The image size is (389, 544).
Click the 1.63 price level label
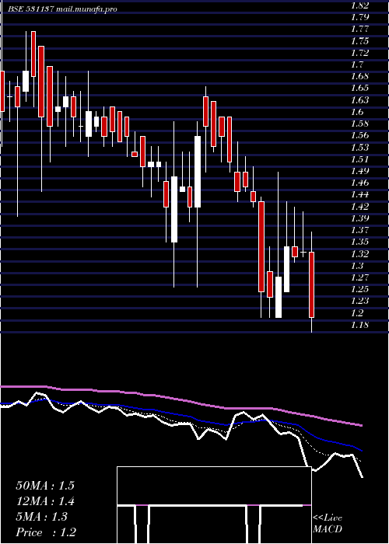pyautogui.click(x=359, y=100)
